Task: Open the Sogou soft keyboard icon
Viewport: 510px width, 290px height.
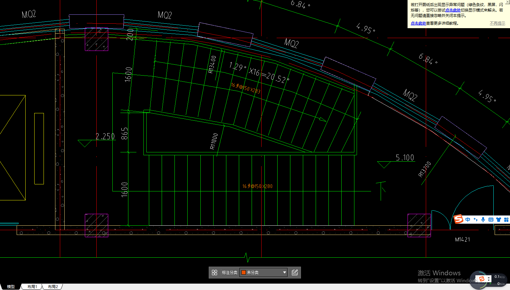Action: click(x=491, y=220)
